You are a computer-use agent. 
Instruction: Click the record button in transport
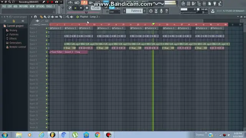(87, 8)
